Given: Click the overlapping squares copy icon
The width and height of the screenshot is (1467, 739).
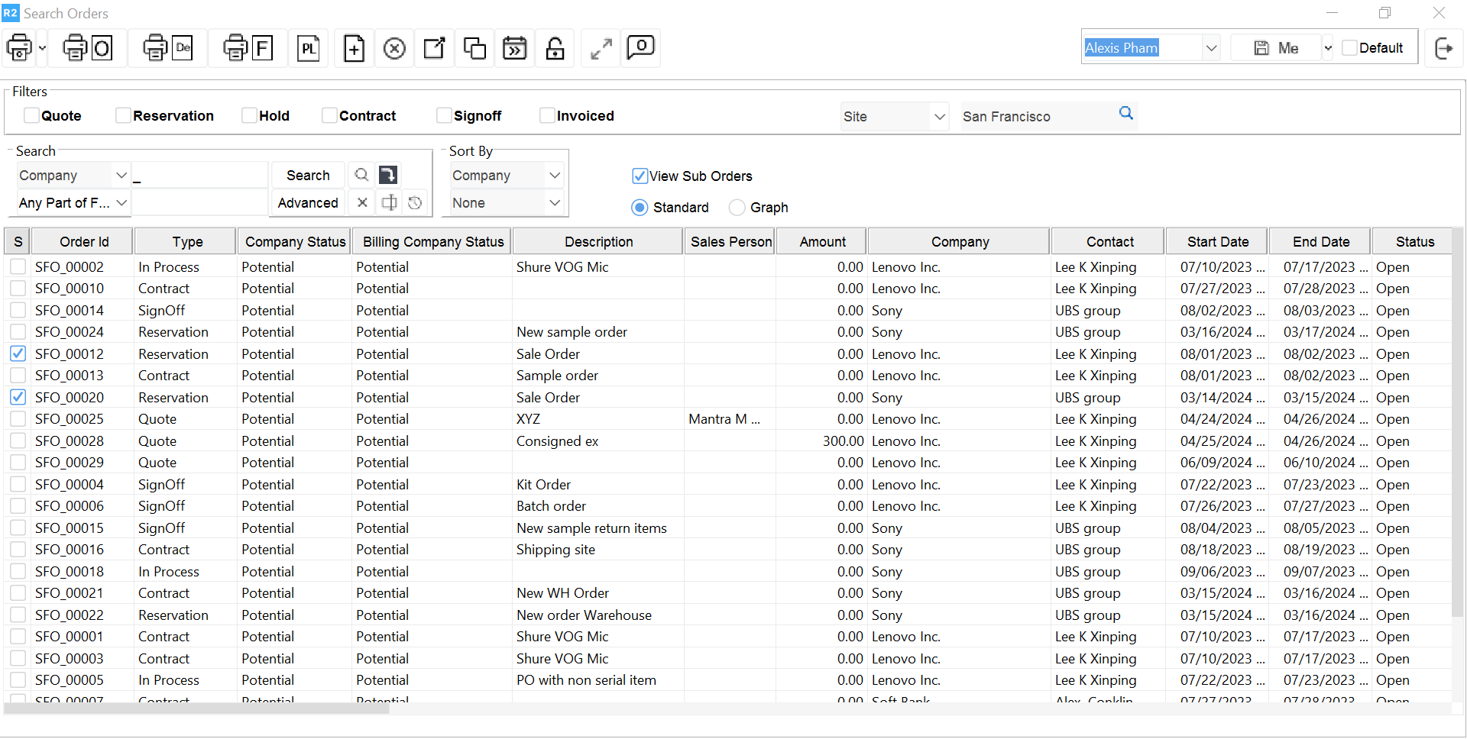Looking at the screenshot, I should point(474,49).
